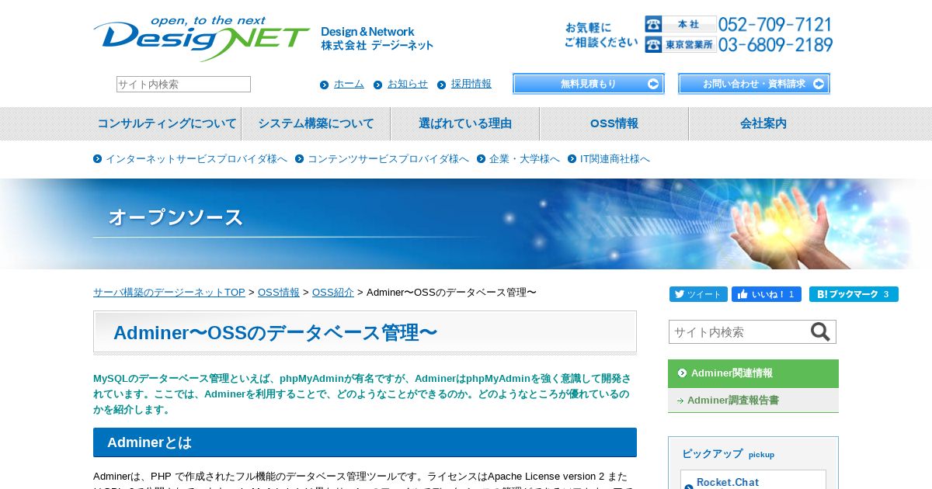The image size is (932, 489).
Task: Click the OSS情報 breadcrumb link
Action: click(279, 293)
